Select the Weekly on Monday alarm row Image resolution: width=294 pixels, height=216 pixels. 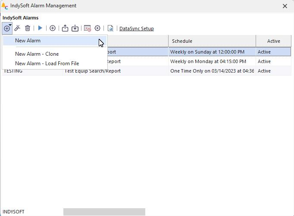tap(207, 61)
